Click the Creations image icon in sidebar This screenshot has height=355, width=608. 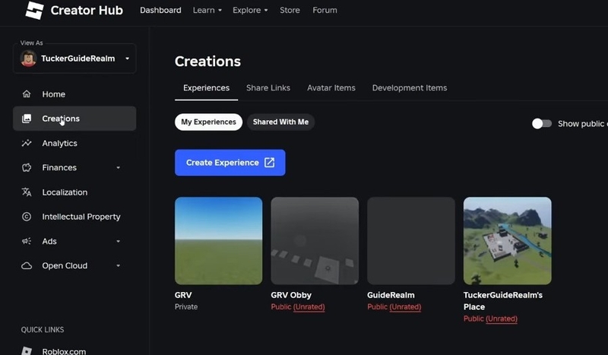pyautogui.click(x=27, y=119)
